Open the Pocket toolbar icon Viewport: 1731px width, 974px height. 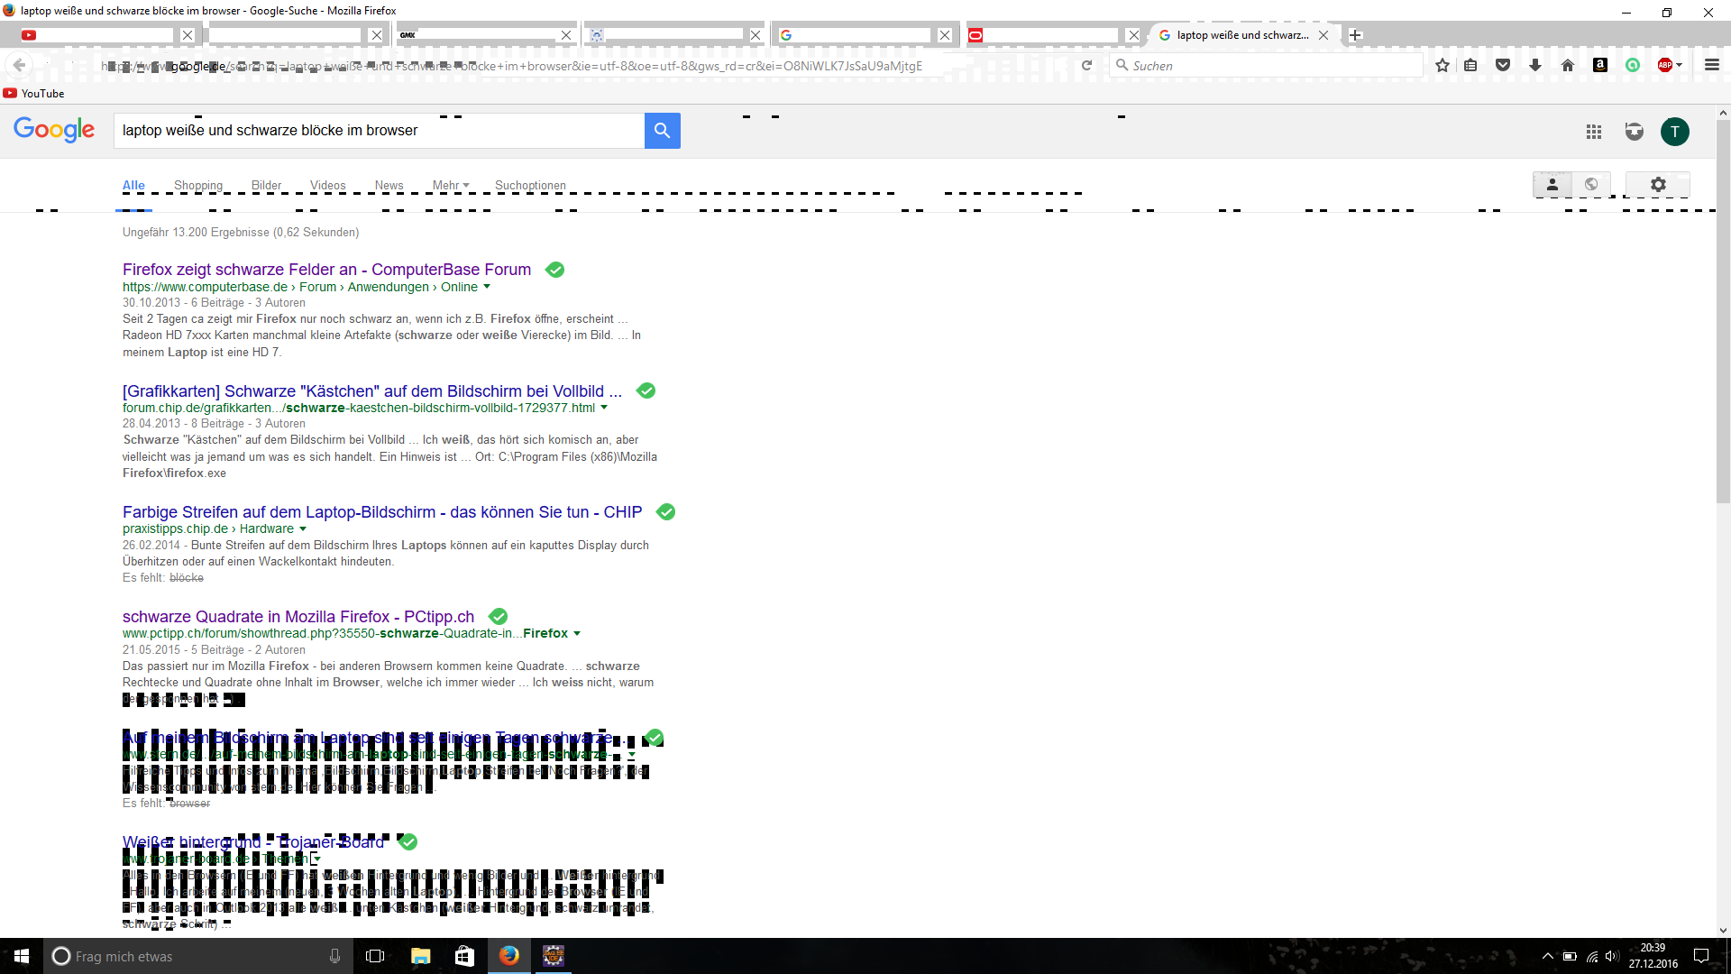tap(1502, 65)
